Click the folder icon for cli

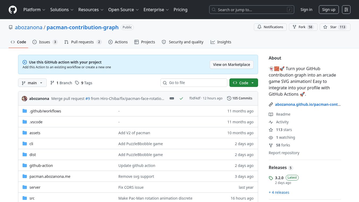(25, 144)
